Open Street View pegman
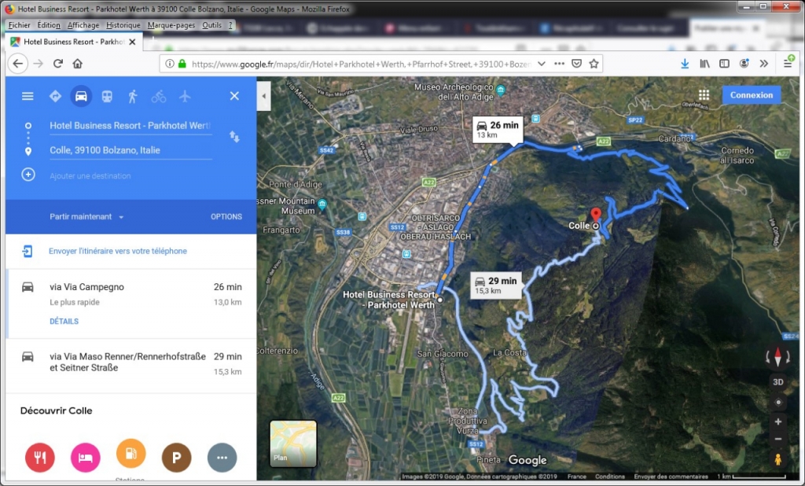Image resolution: width=805 pixels, height=486 pixels. coord(778,459)
